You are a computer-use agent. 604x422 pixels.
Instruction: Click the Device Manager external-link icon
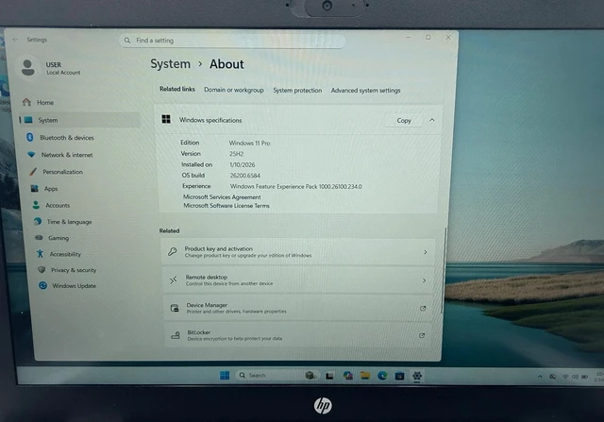[423, 309]
